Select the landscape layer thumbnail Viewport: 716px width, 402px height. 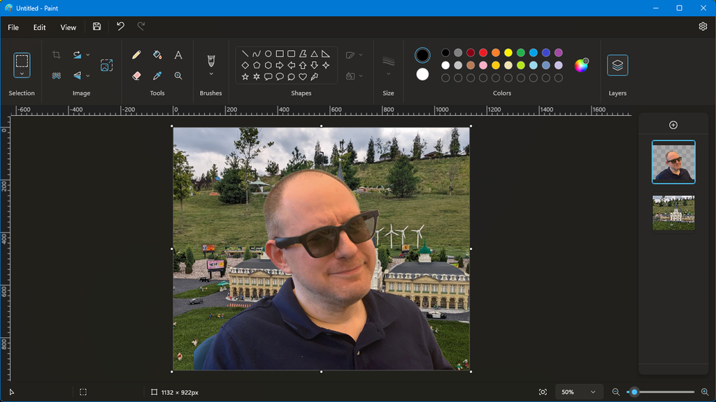click(x=673, y=212)
